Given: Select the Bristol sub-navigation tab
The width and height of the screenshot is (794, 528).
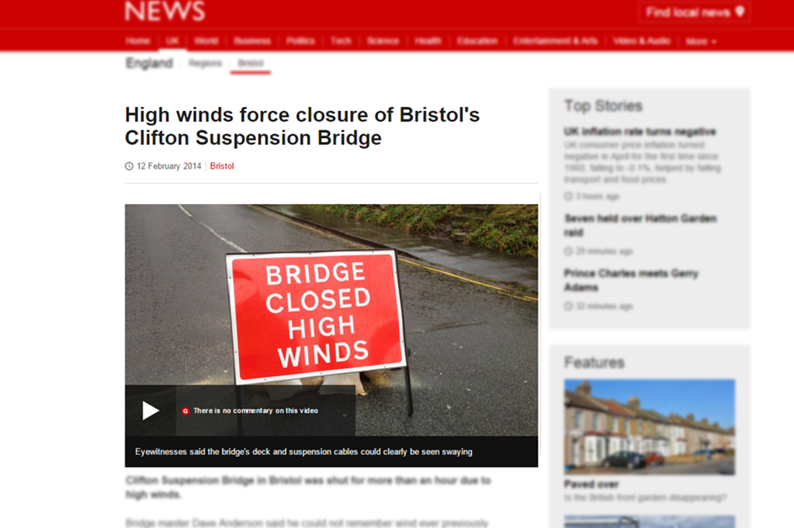Looking at the screenshot, I should 251,64.
